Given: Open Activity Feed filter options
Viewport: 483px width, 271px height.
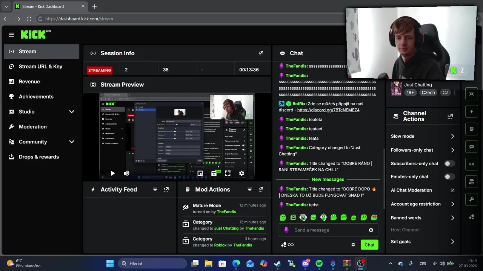Looking at the screenshot, I should [x=155, y=190].
